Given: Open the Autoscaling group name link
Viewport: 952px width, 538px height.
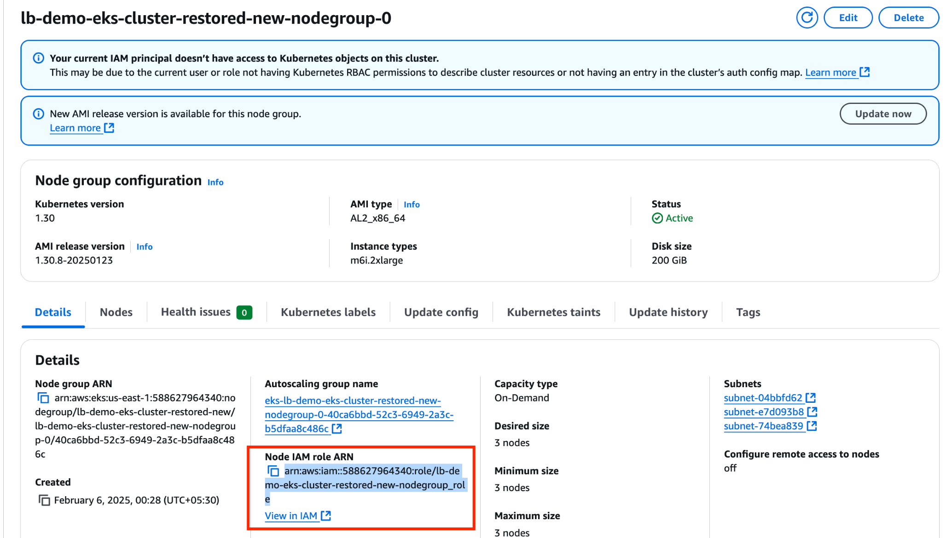Looking at the screenshot, I should [x=359, y=415].
